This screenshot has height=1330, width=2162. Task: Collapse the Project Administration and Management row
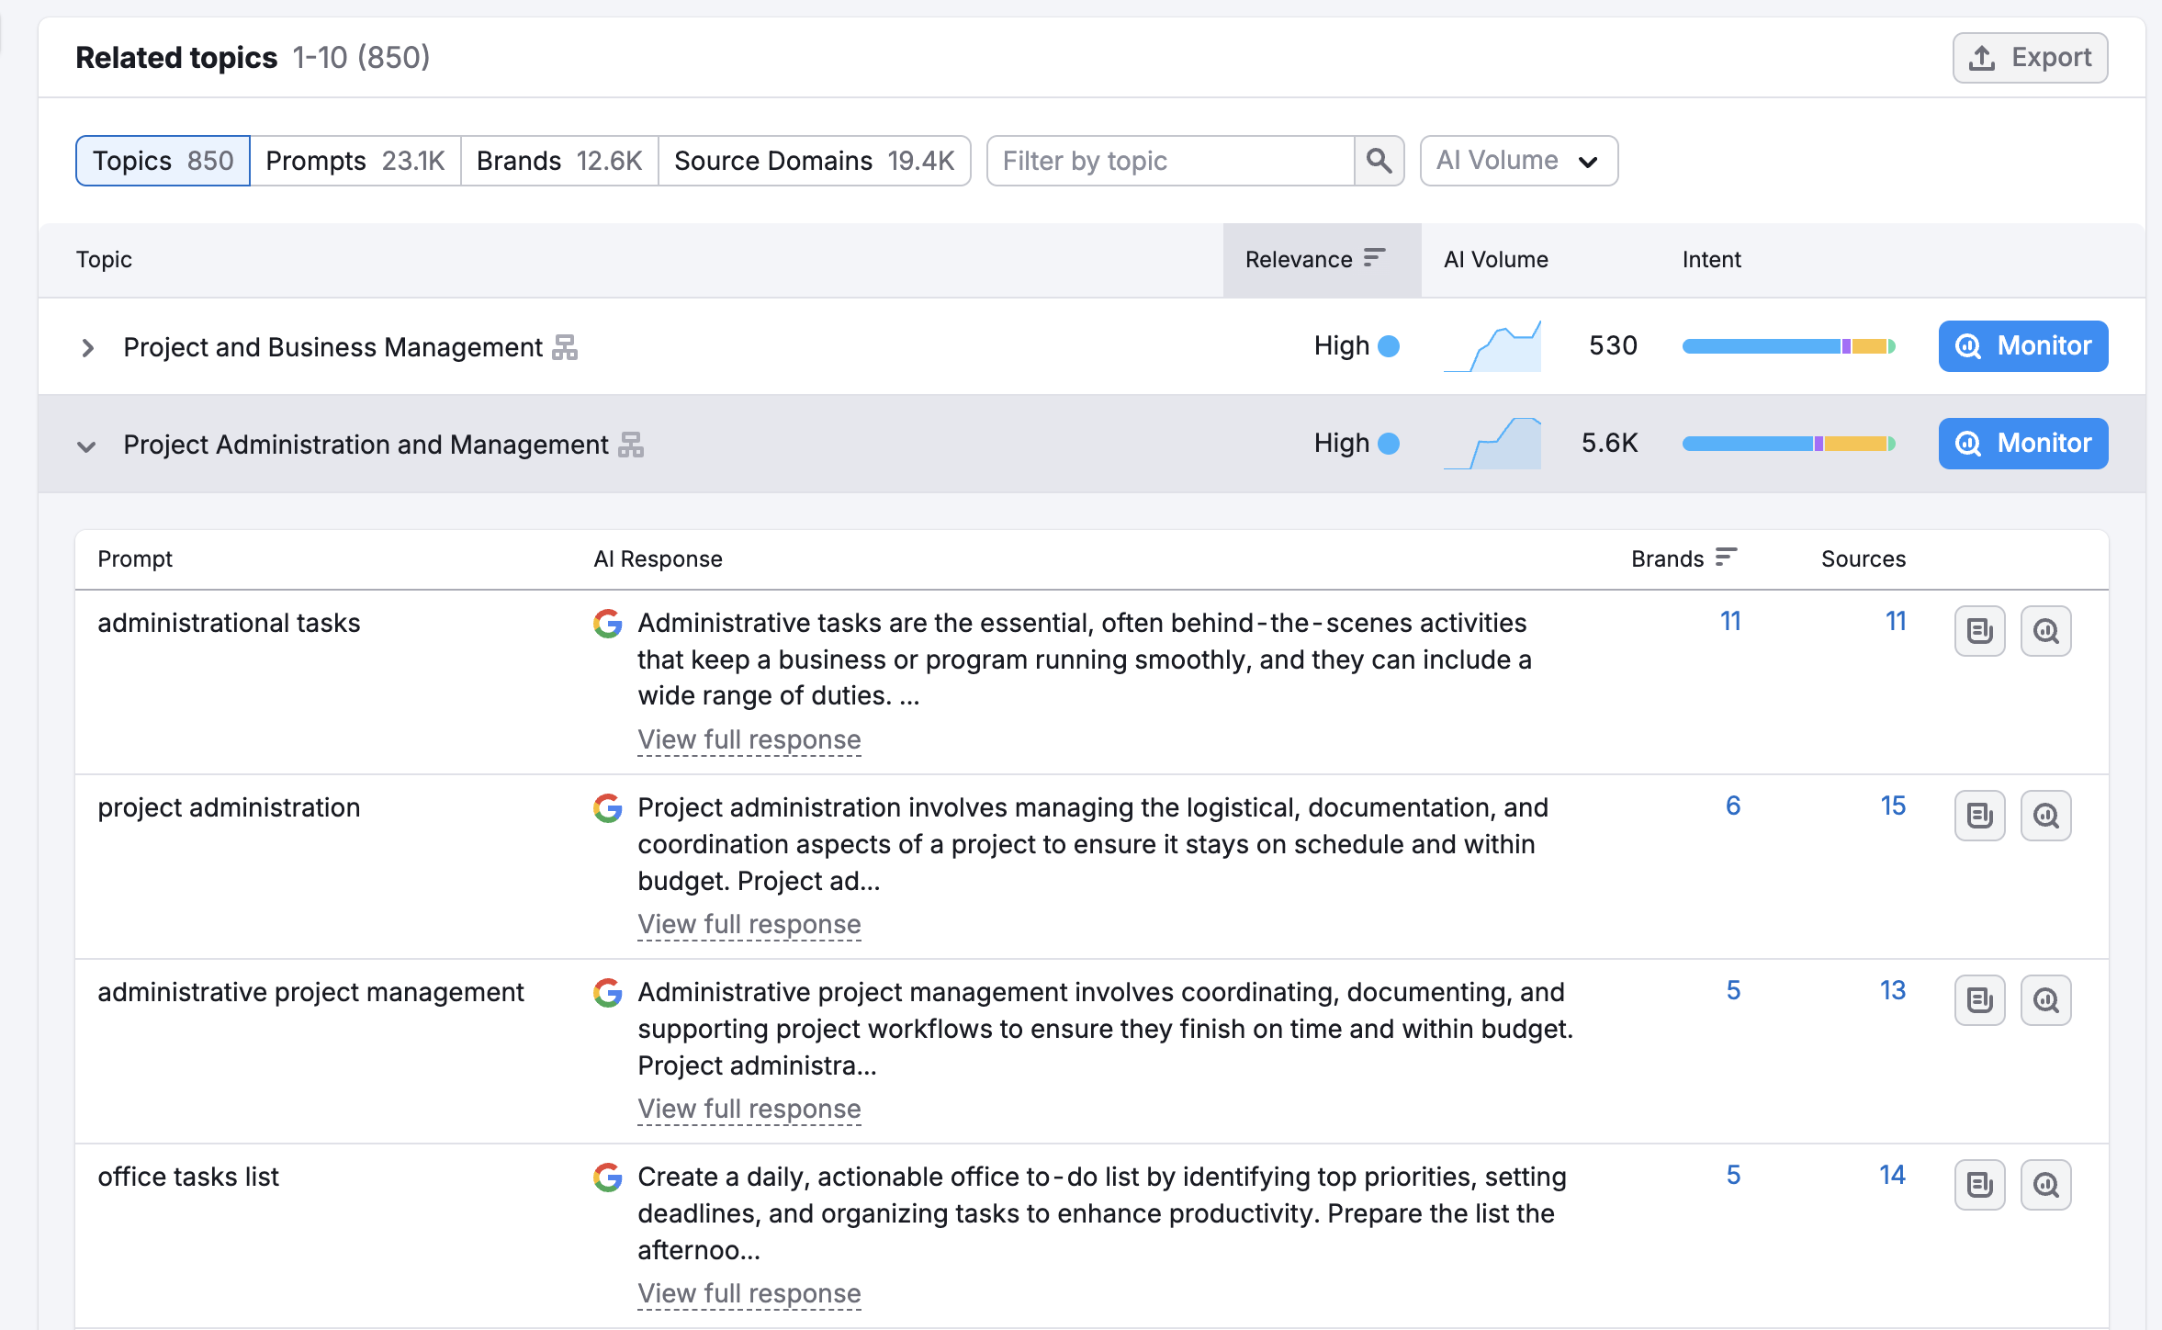(86, 446)
